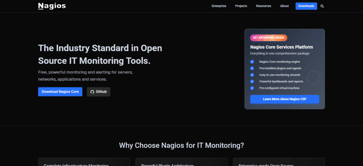The width and height of the screenshot is (363, 166).
Task: Expand the Projects navigation menu
Action: [241, 6]
